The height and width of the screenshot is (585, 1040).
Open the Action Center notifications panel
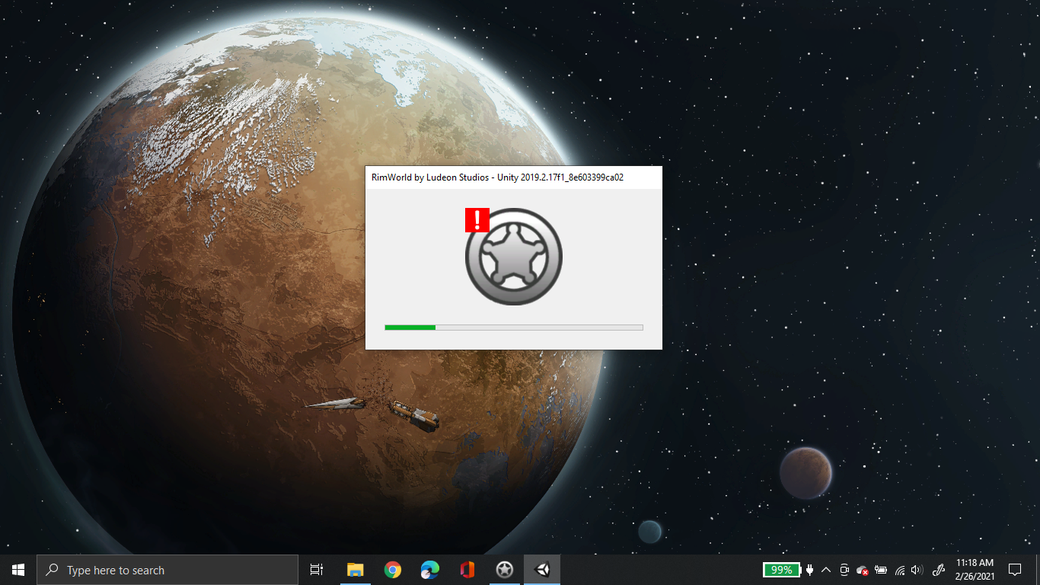point(1016,570)
